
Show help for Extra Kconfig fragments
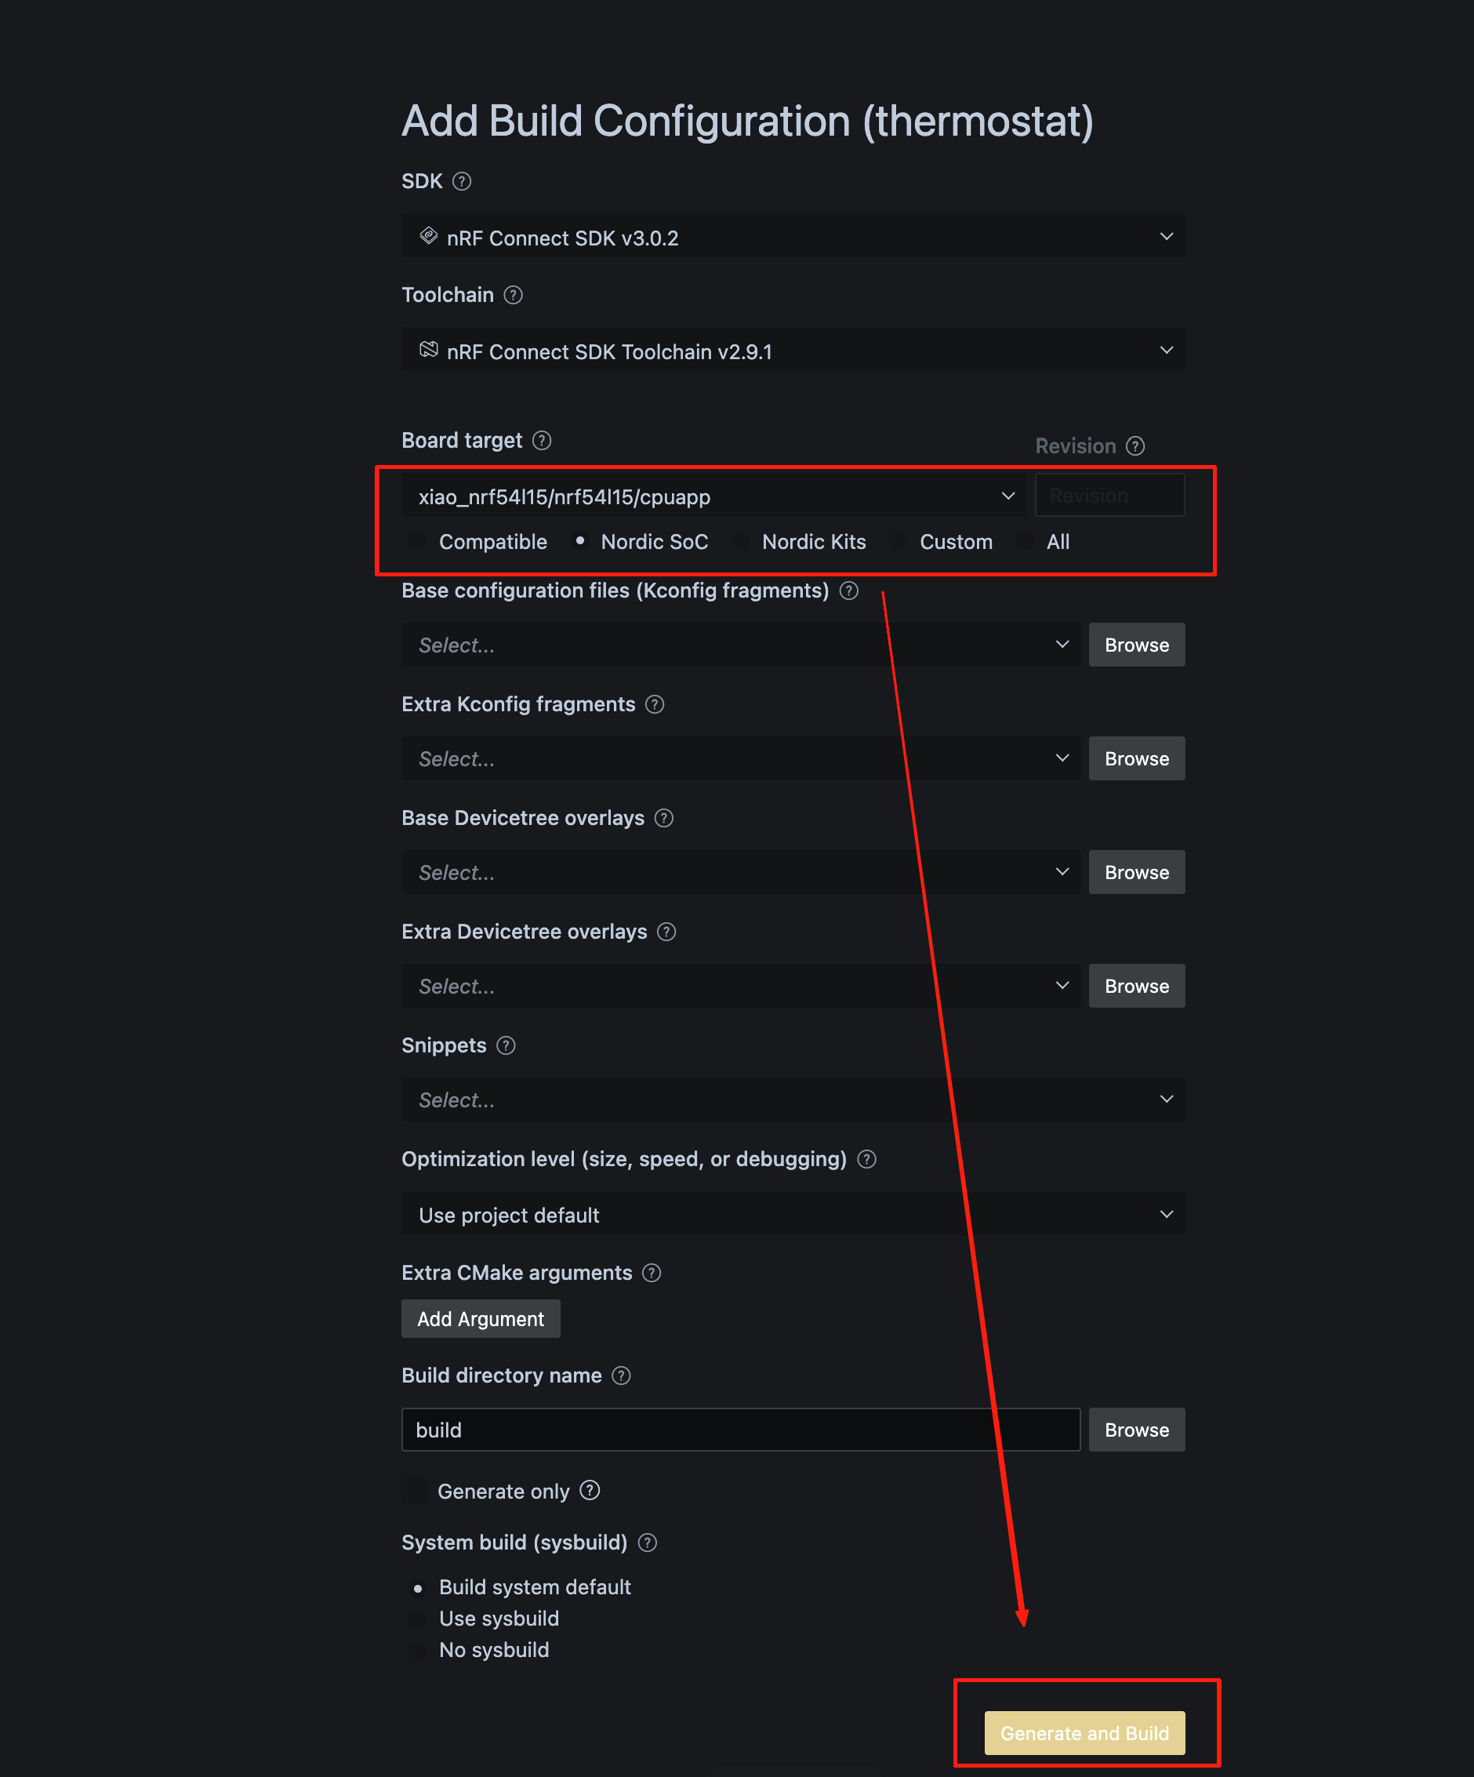pyautogui.click(x=654, y=704)
